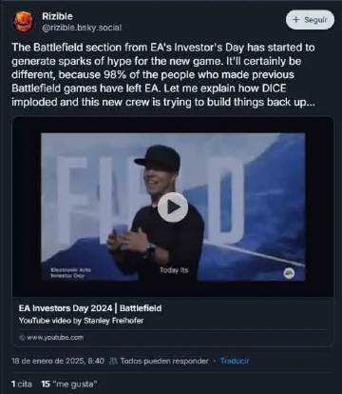Image resolution: width=342 pixels, height=394 pixels.
Task: Click the plus icon inside Seguir
Action: click(296, 20)
